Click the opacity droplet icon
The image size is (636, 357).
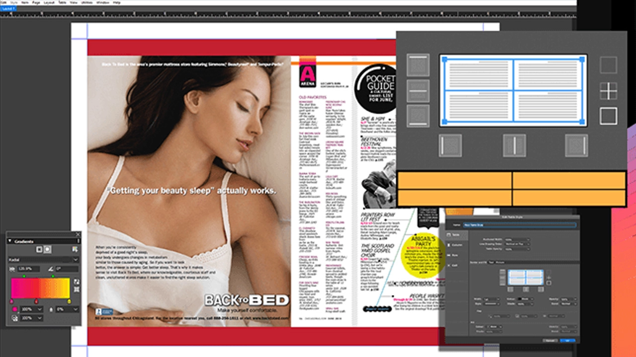[51, 309]
